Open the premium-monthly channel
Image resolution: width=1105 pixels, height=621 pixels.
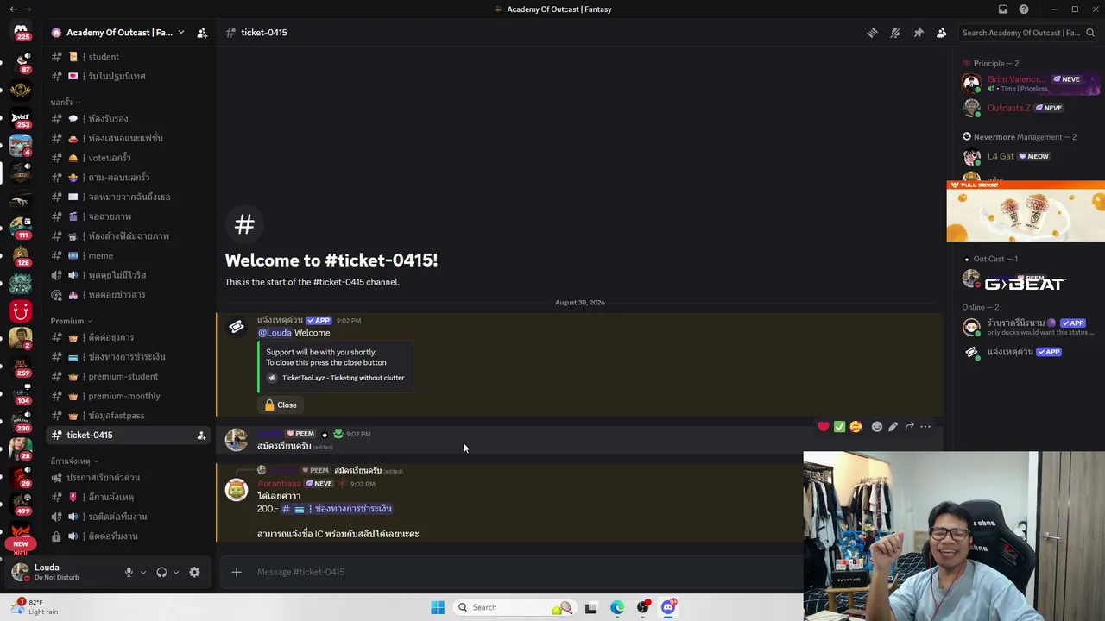[123, 396]
